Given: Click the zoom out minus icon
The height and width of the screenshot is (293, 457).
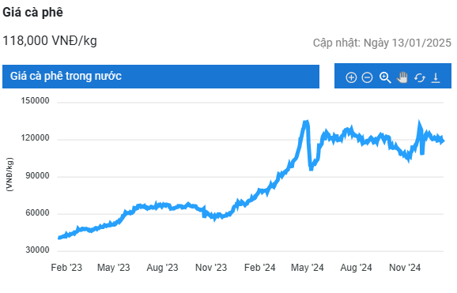Looking at the screenshot, I should [x=367, y=77].
